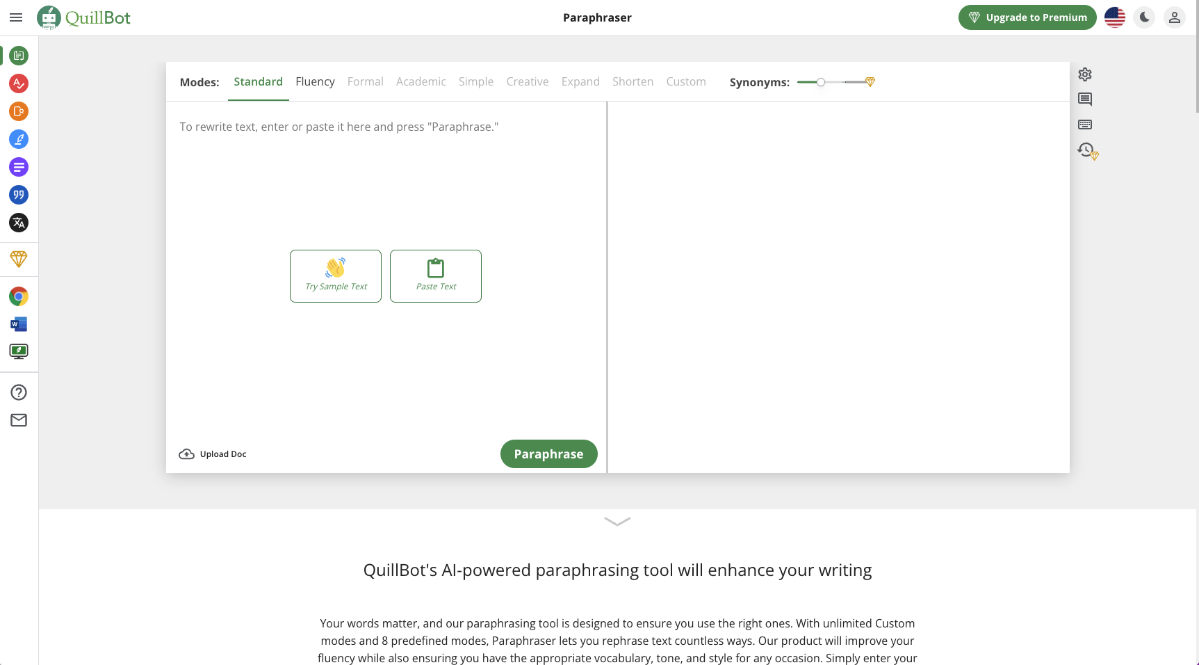Viewport: 1199px width, 665px height.
Task: Show keyboard hotkeys icon
Action: pyautogui.click(x=1085, y=125)
